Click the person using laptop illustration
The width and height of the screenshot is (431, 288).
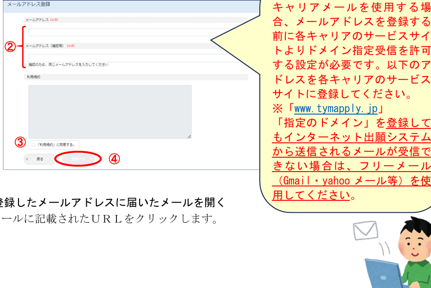404,260
